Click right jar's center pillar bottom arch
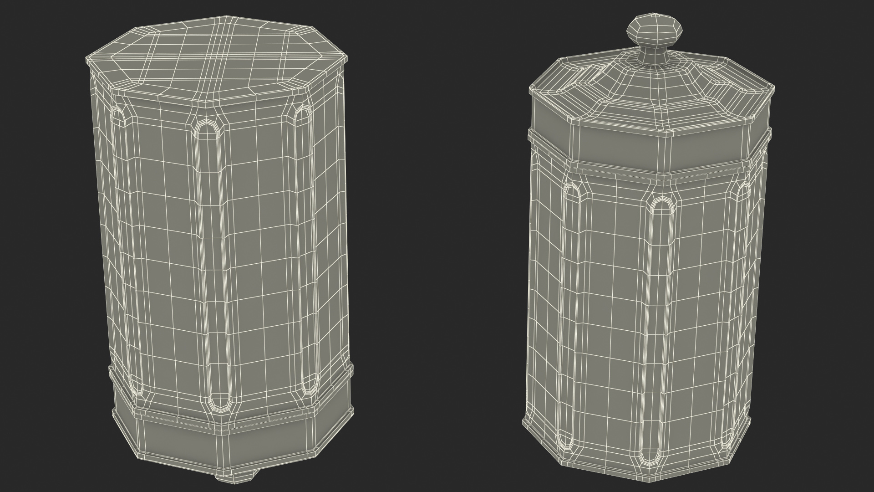 point(650,456)
